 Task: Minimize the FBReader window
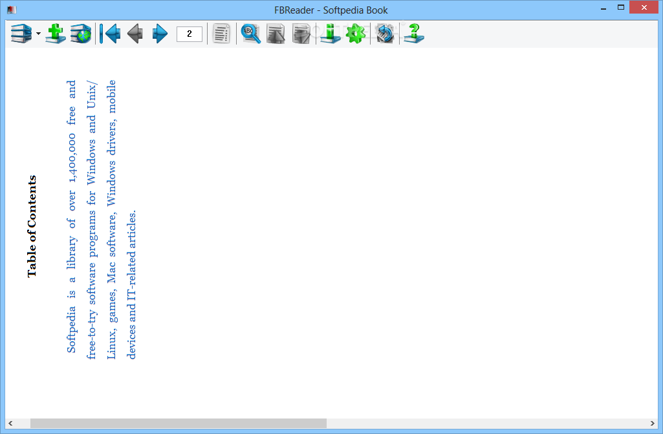[603, 8]
